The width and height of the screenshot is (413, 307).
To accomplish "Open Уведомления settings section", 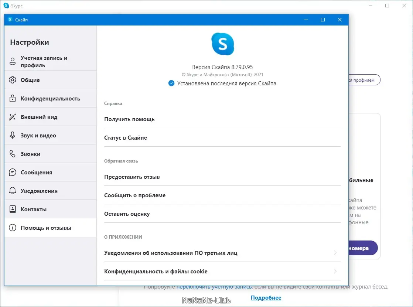I will [51, 191].
